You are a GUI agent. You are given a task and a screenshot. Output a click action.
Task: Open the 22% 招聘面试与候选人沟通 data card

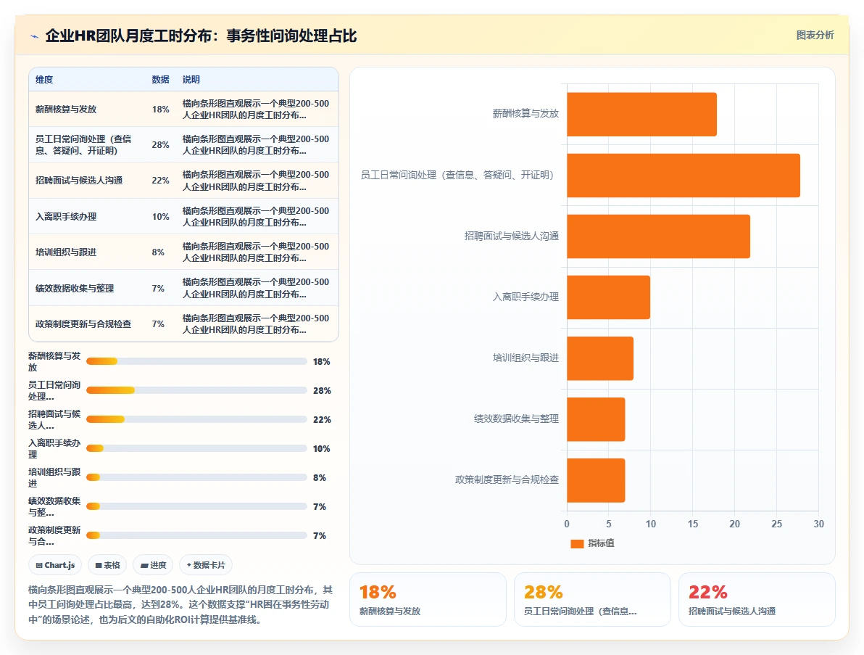pyautogui.click(x=757, y=599)
